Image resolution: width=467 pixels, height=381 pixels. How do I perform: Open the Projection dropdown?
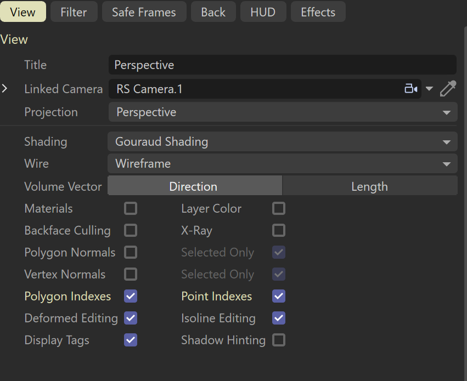coord(283,112)
